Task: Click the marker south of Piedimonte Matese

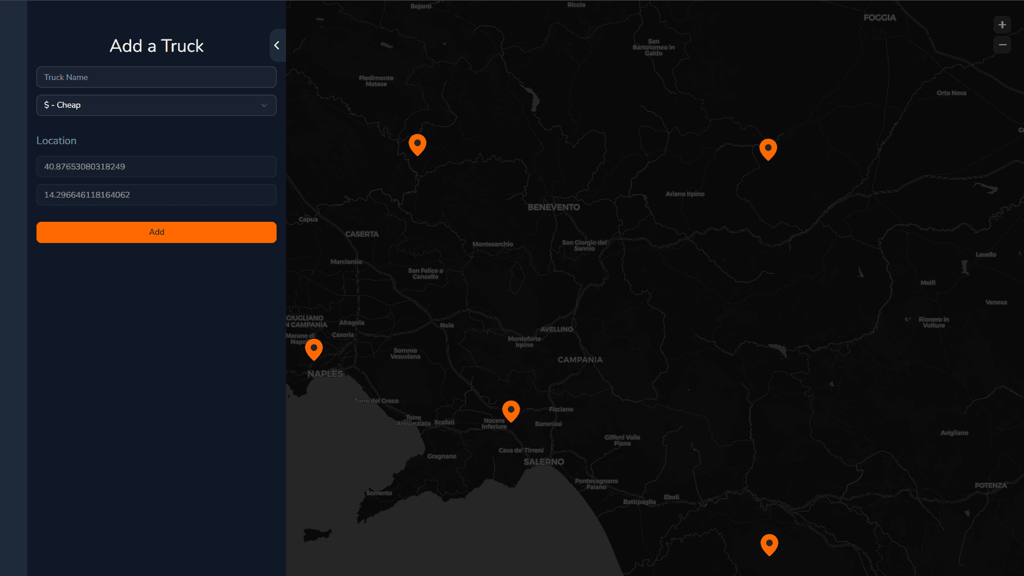Action: (x=417, y=144)
